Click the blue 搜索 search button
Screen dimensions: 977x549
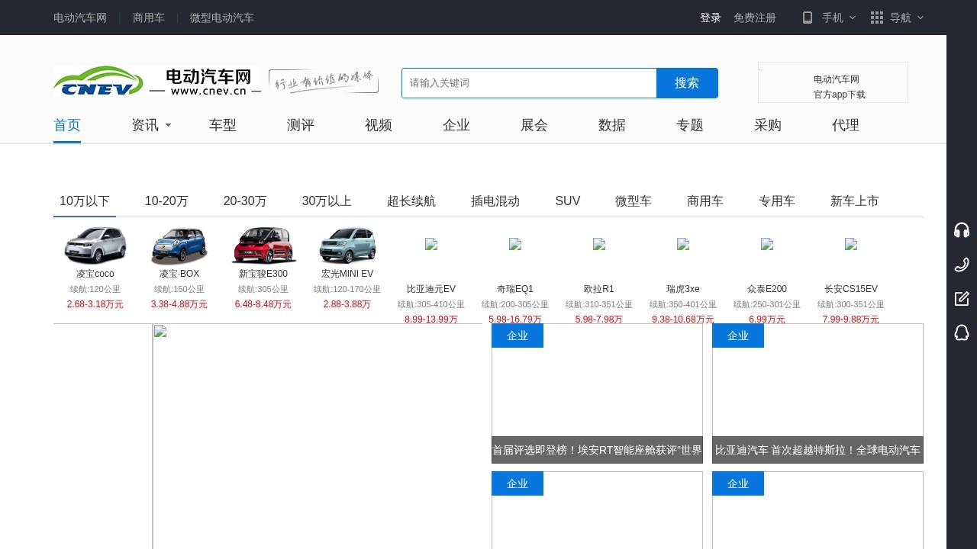click(x=686, y=83)
